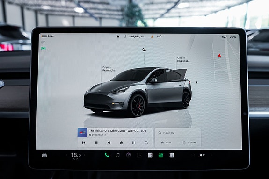Screen dimensions: 269x179
Task: Search media with magnifier icon
Action: coord(146,143)
